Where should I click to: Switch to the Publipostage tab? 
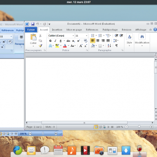pos(110,30)
